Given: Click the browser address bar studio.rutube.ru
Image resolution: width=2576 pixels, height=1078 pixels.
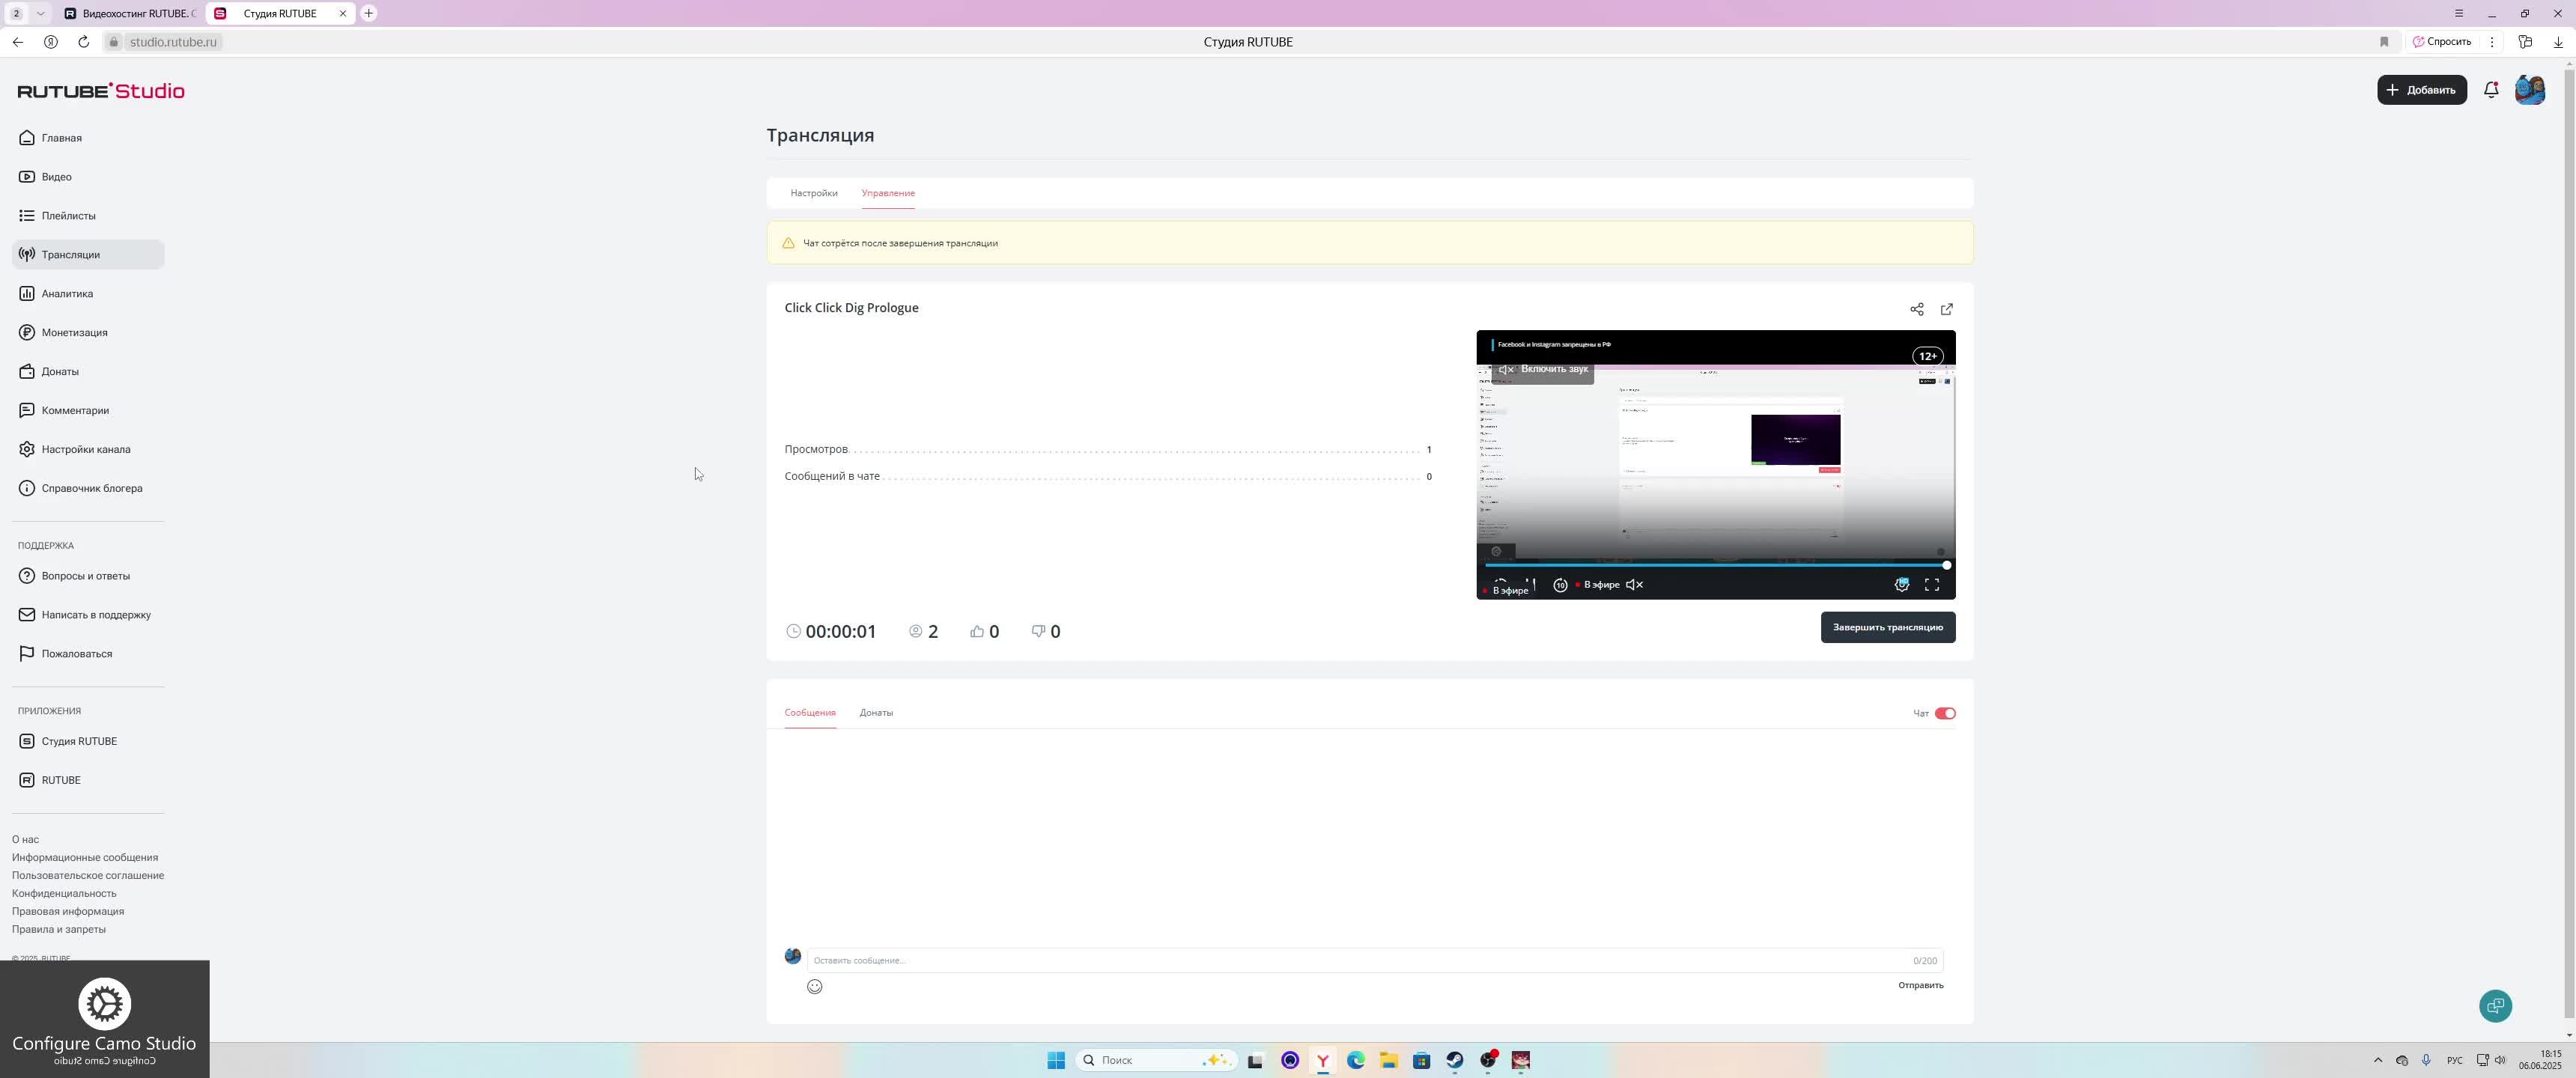Looking at the screenshot, I should pyautogui.click(x=173, y=42).
